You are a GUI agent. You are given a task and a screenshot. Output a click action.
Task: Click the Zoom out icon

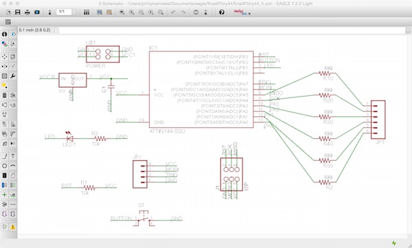click(141, 12)
